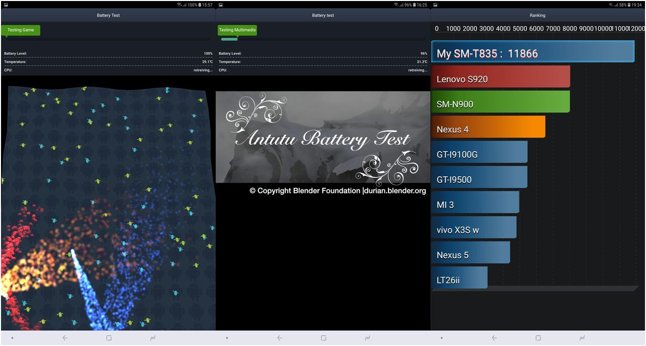Select the Ranking title header
This screenshot has width=646, height=346.
tap(537, 15)
